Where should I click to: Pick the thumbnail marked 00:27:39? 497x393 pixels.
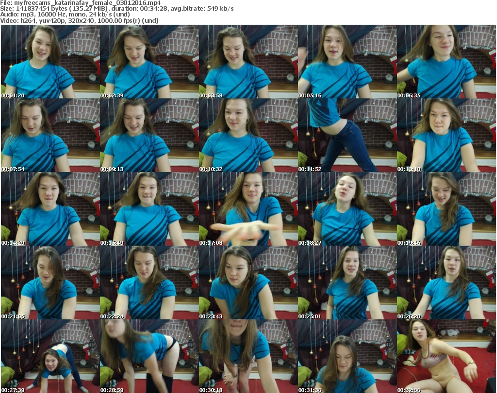(x=50, y=356)
